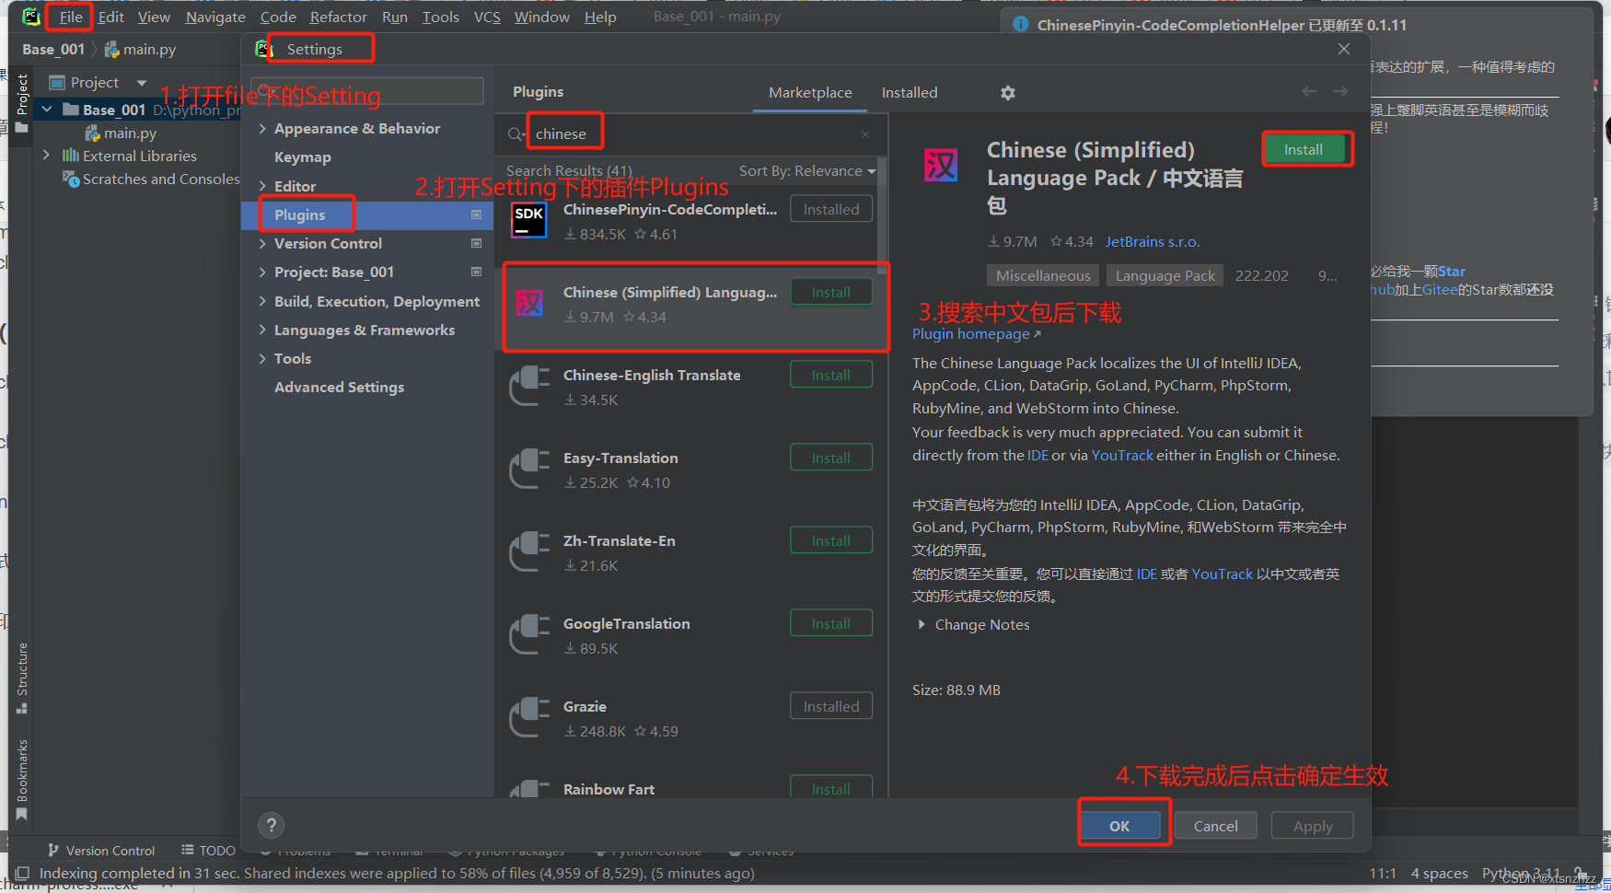Screen dimensions: 1611x893
Task: Expand Languages & Frameworks settings
Action: pos(262,330)
